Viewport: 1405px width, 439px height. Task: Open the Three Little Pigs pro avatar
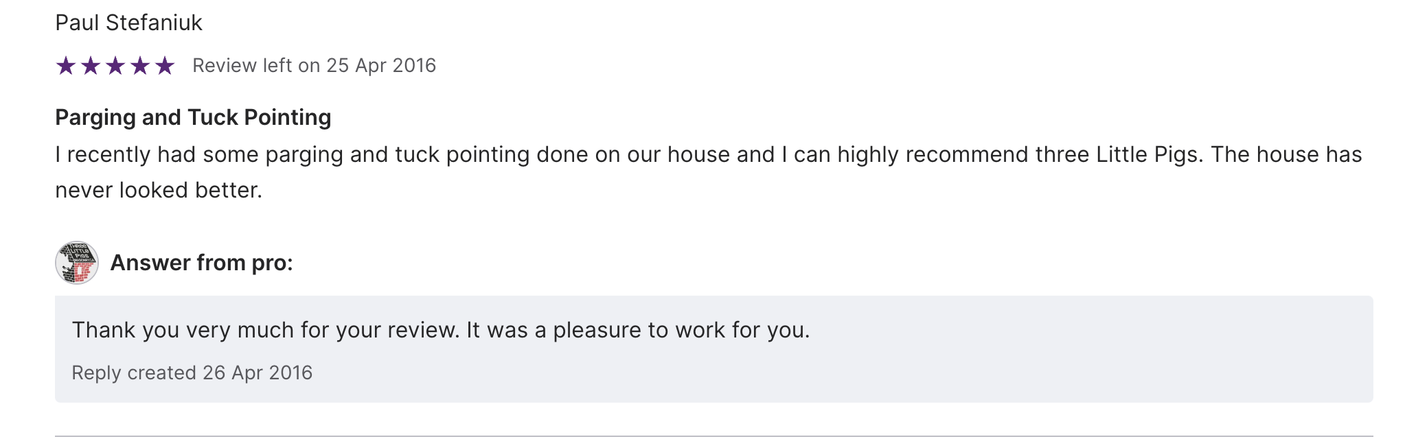pos(76,263)
